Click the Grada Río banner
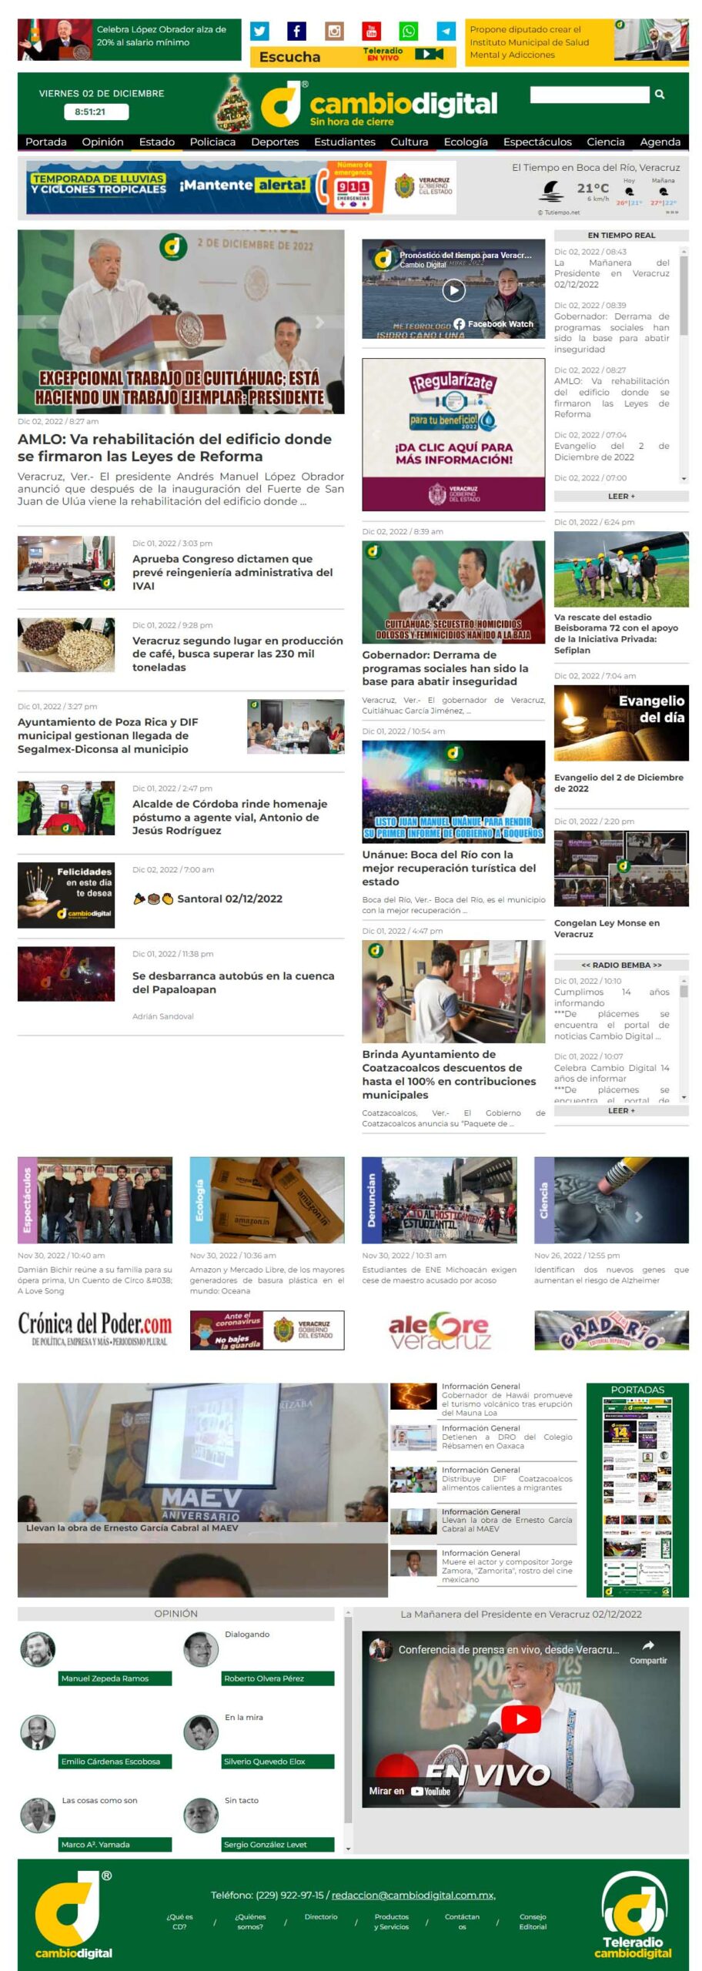The height and width of the screenshot is (1971, 702). pyautogui.click(x=611, y=1330)
